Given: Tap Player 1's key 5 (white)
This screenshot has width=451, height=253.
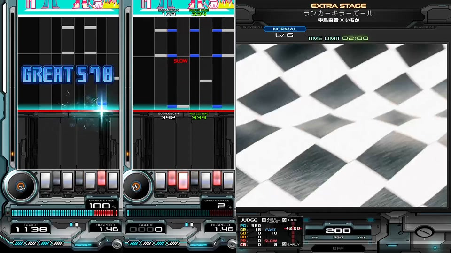Looking at the screenshot, I should 90,180.
